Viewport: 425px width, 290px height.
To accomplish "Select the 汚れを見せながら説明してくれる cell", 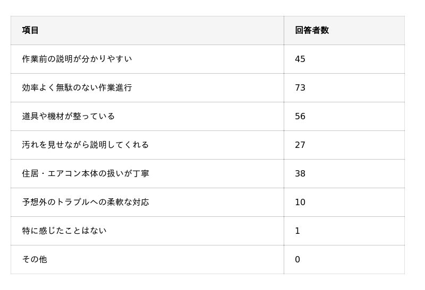I will click(86, 145).
